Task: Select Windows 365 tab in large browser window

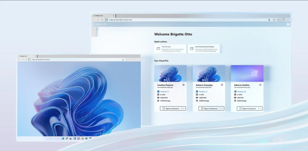Action: (x=103, y=16)
